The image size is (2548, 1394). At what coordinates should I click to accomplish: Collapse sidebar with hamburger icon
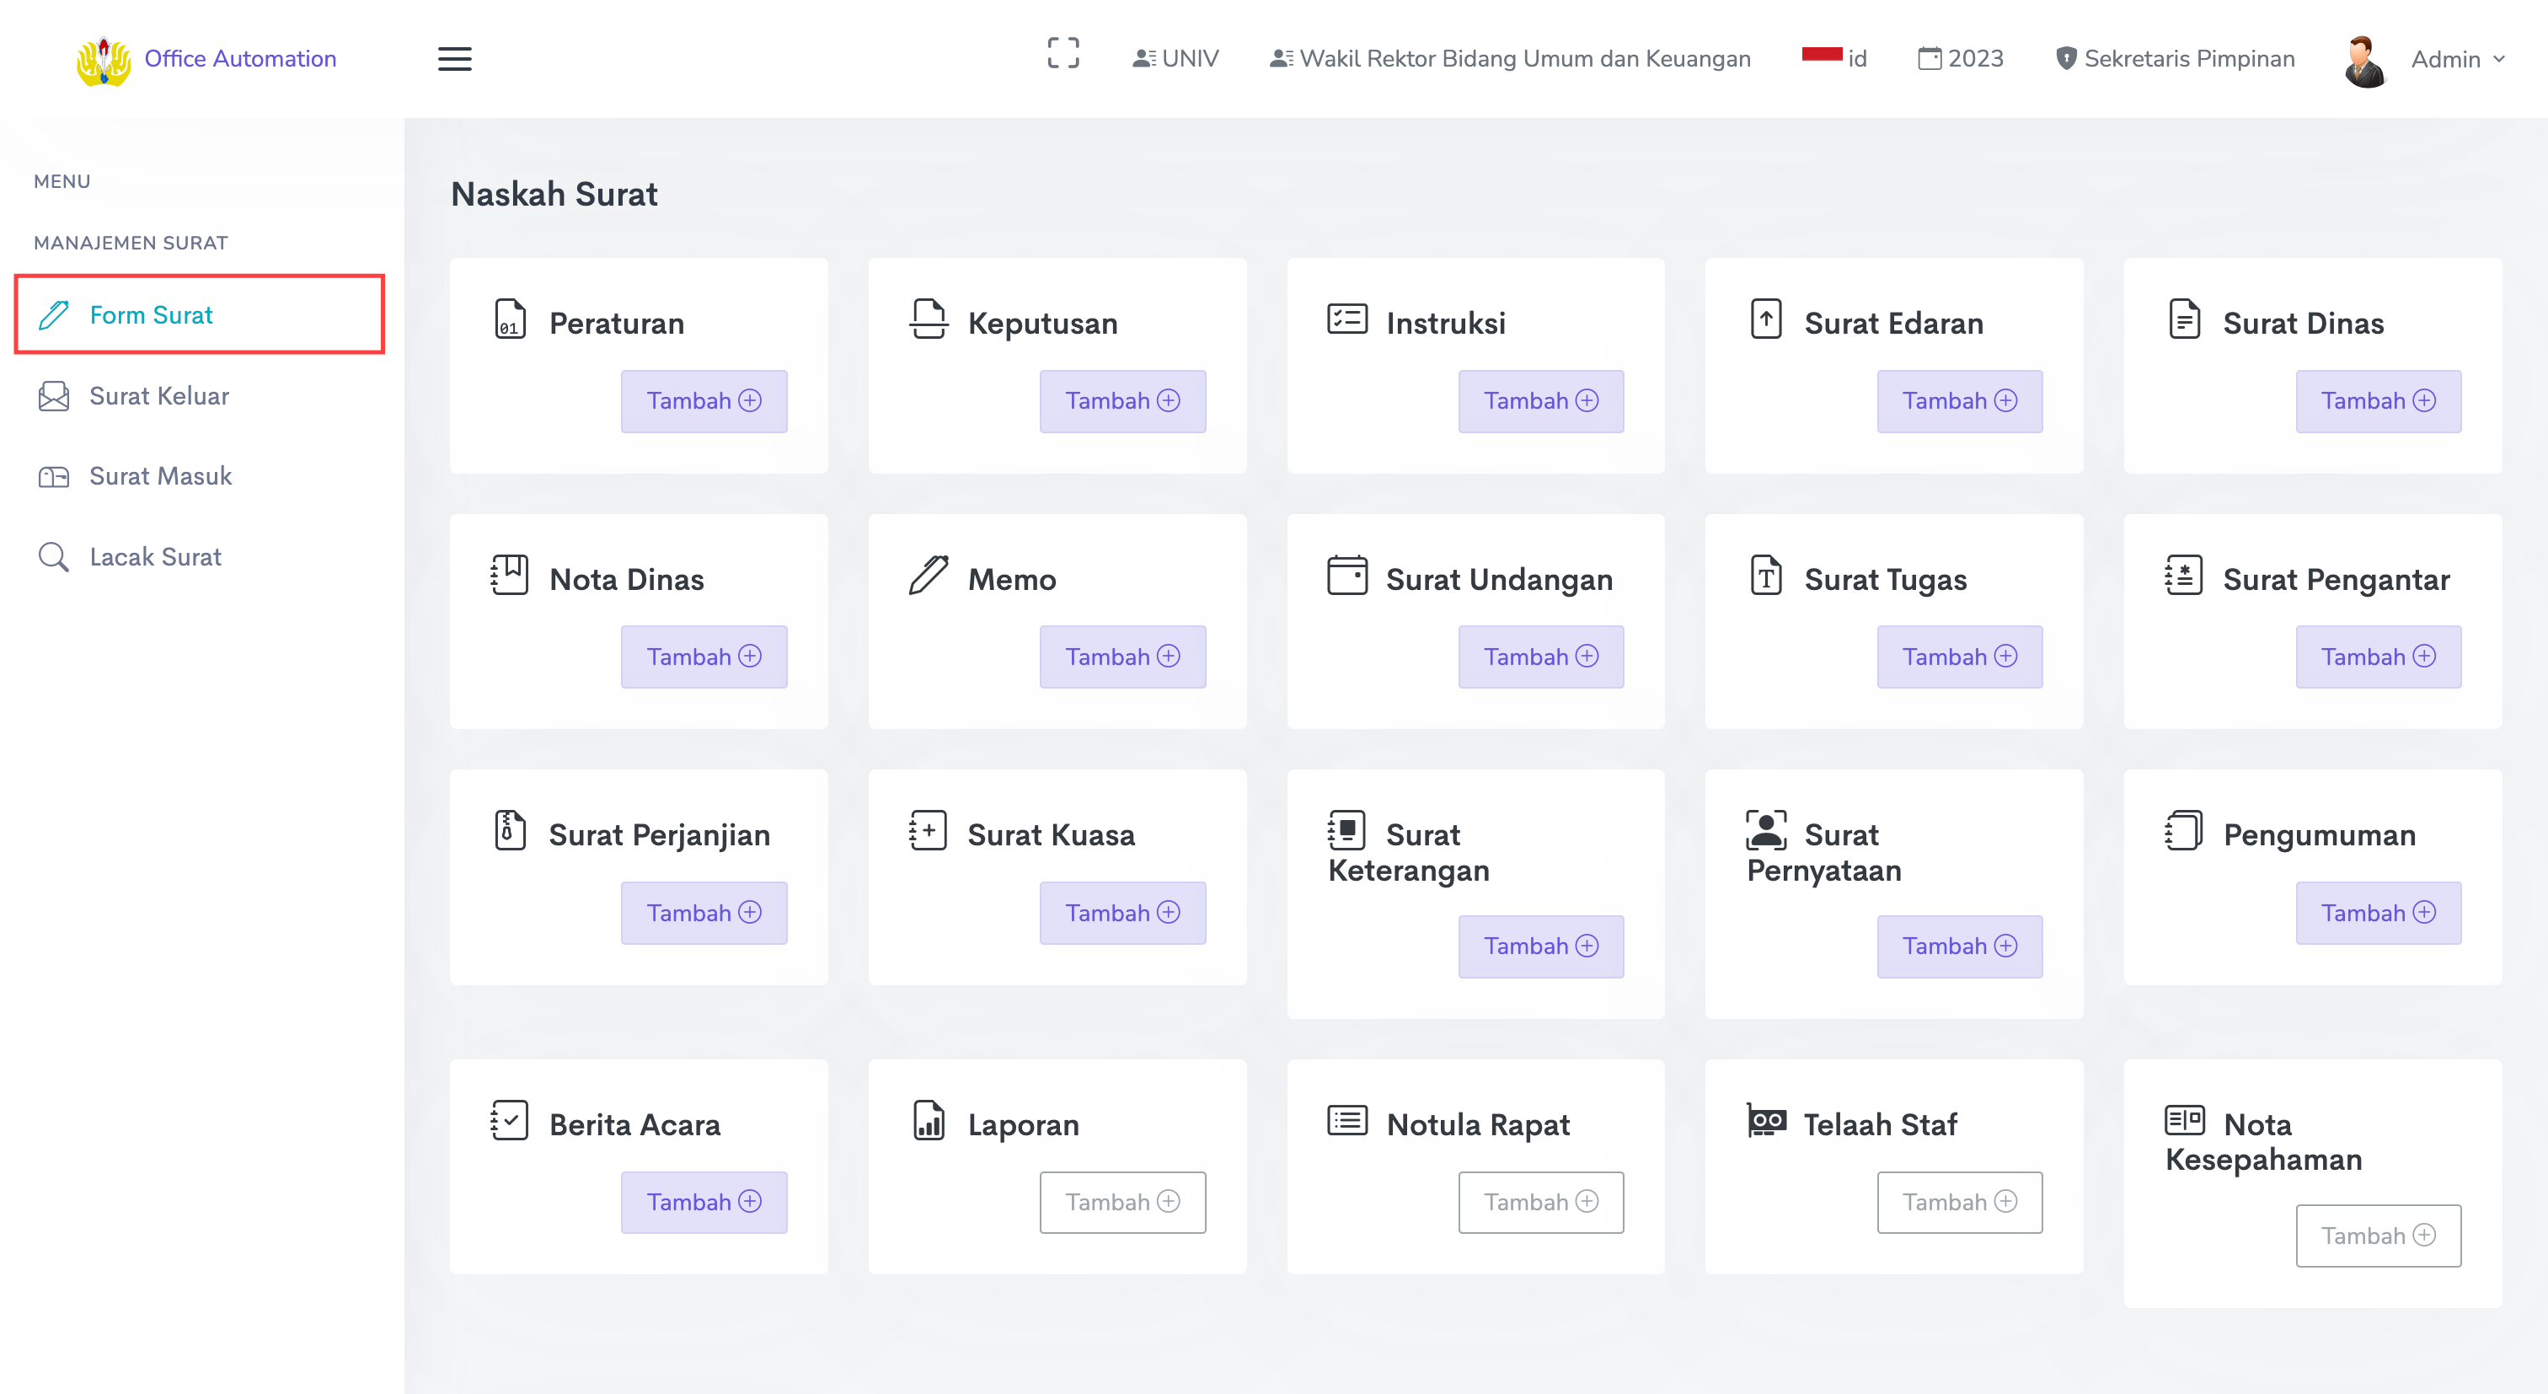point(454,58)
